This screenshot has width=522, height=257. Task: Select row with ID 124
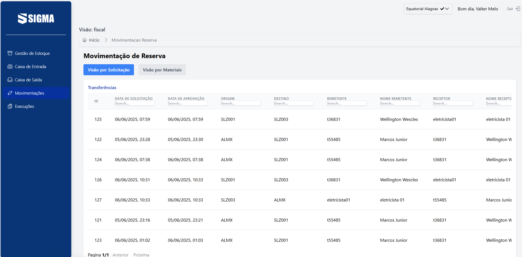[300, 160]
